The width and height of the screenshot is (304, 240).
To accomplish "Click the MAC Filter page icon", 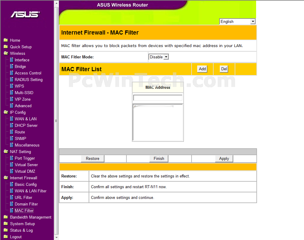I will coord(12,211).
